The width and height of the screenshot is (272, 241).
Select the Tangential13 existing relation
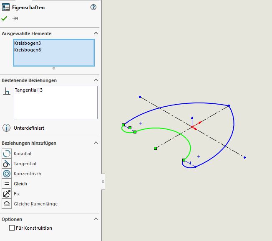click(x=29, y=90)
